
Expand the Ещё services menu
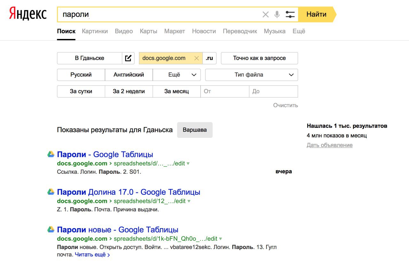tap(299, 31)
